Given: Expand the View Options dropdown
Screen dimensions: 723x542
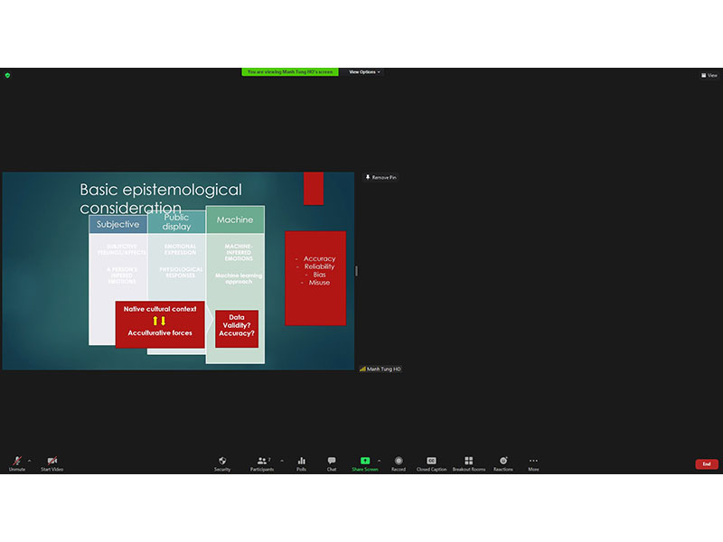Looking at the screenshot, I should pyautogui.click(x=364, y=72).
